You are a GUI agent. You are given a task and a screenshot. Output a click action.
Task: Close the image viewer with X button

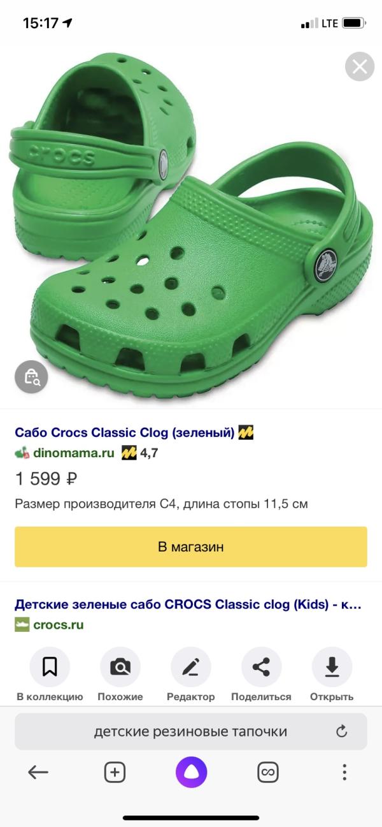pos(360,67)
